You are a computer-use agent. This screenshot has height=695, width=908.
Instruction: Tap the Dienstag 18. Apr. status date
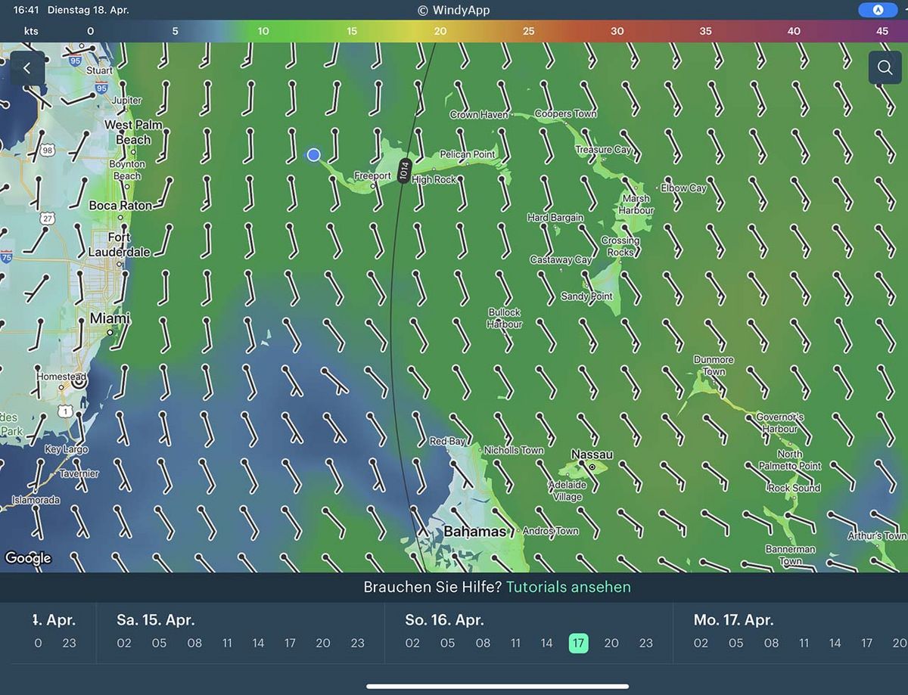88,11
